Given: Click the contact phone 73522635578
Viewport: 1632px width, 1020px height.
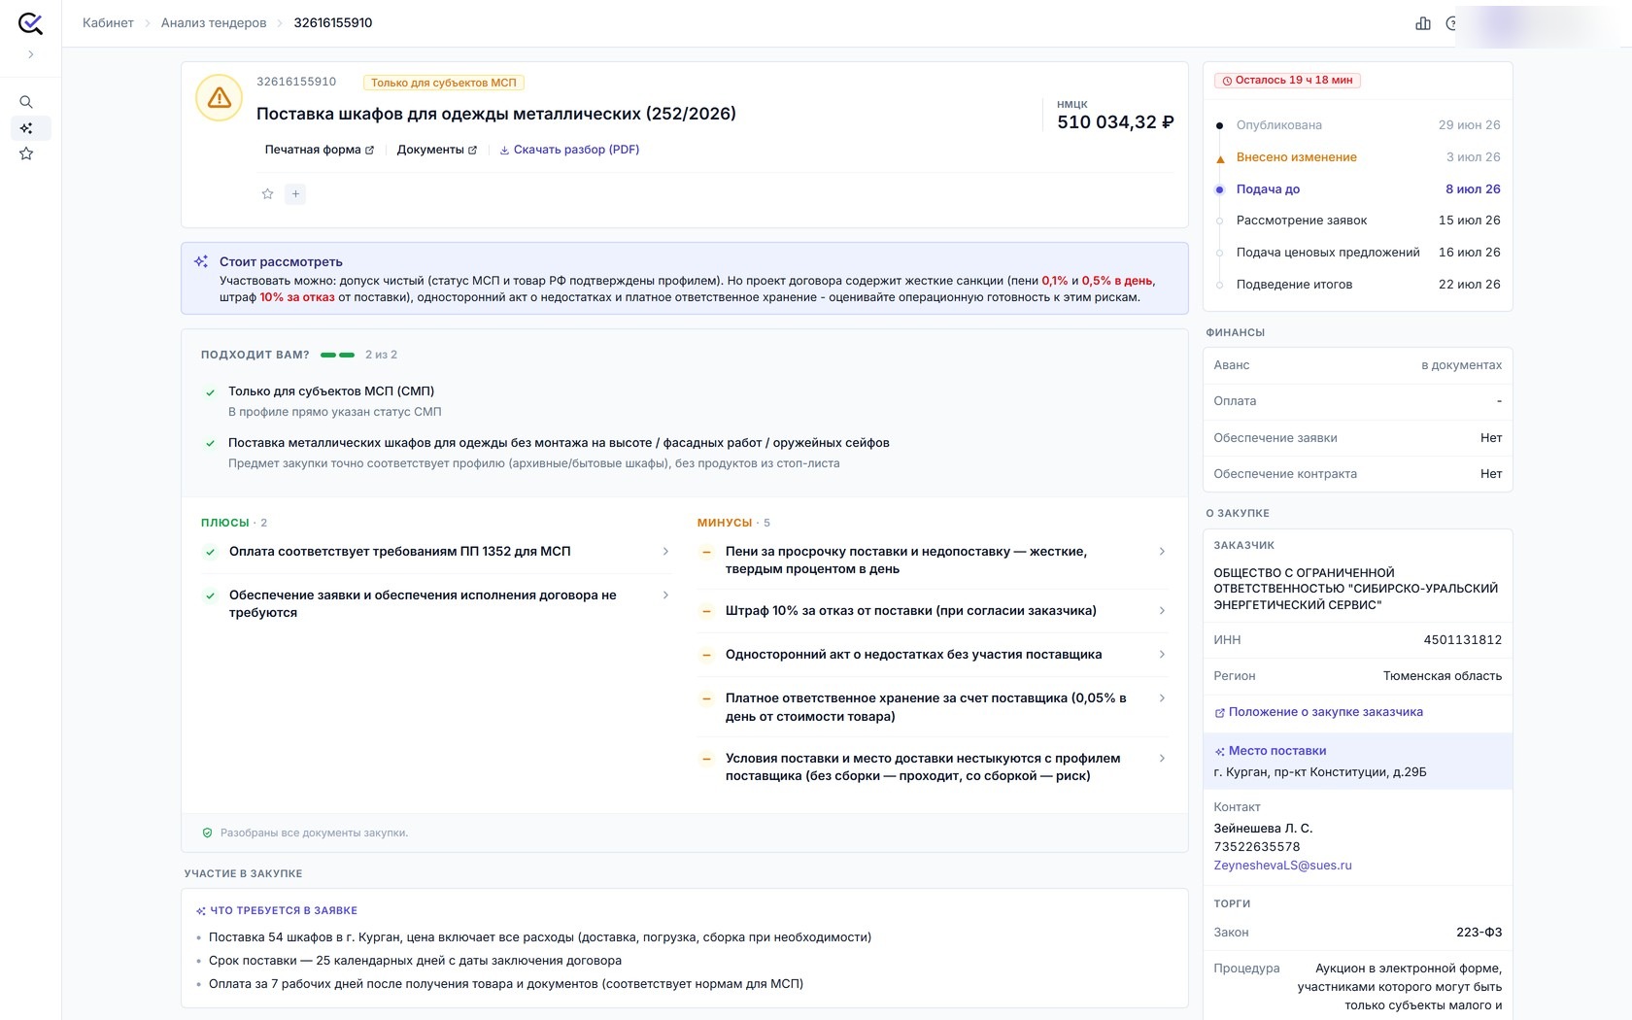Looking at the screenshot, I should pos(1257,847).
